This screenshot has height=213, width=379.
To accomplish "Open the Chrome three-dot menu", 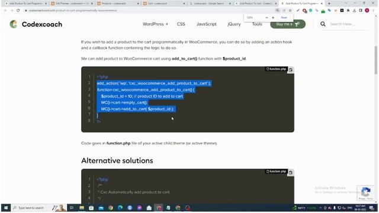I will (x=374, y=11).
